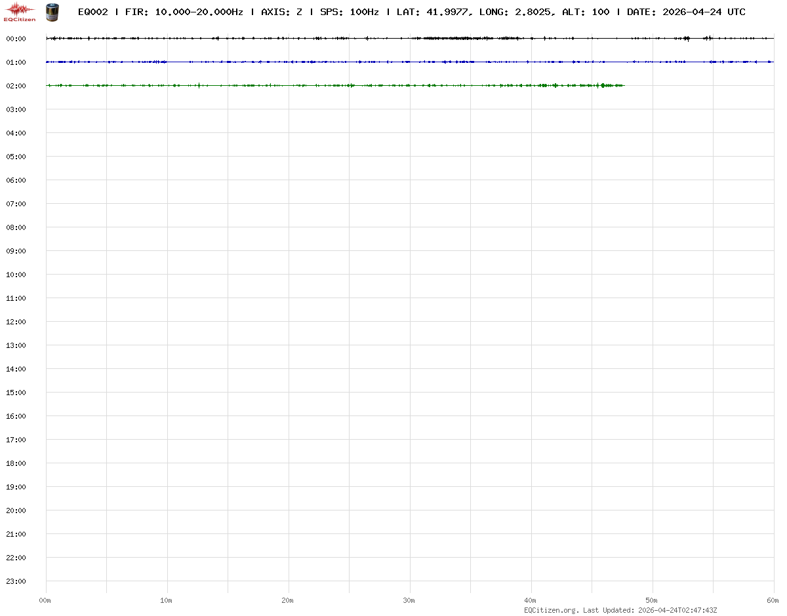Click the EQCitizen.org Last Updated footer text

pyautogui.click(x=620, y=610)
